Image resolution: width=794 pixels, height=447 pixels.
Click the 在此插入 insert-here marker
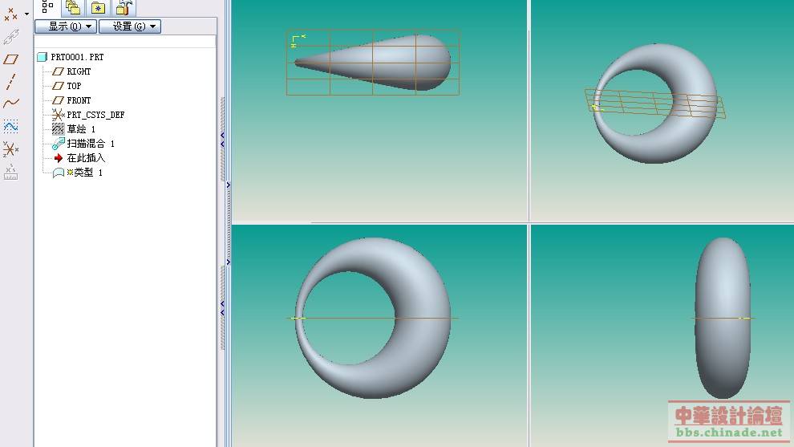pyautogui.click(x=79, y=158)
